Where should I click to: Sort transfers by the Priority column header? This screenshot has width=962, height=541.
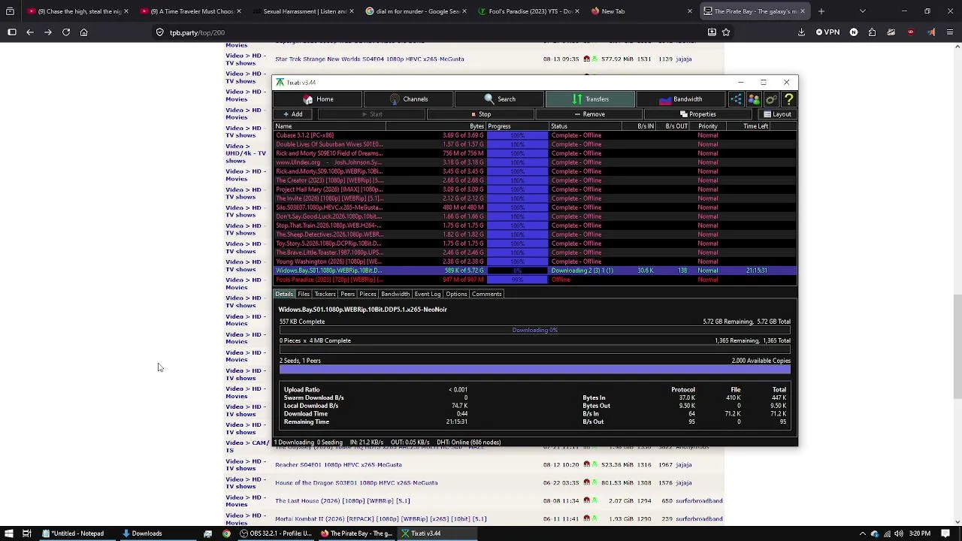click(708, 126)
